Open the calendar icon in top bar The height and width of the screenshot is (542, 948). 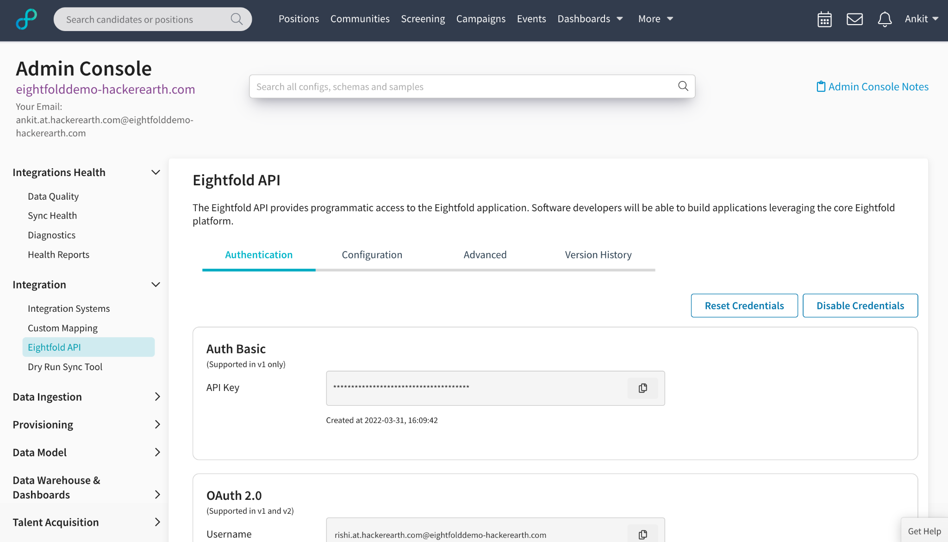pyautogui.click(x=824, y=19)
